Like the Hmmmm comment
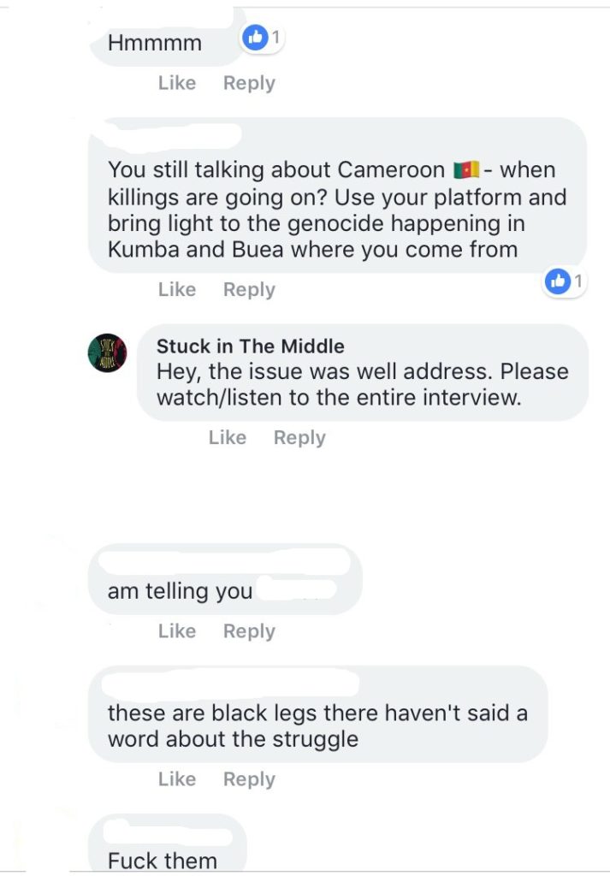The width and height of the screenshot is (610, 876). (176, 83)
